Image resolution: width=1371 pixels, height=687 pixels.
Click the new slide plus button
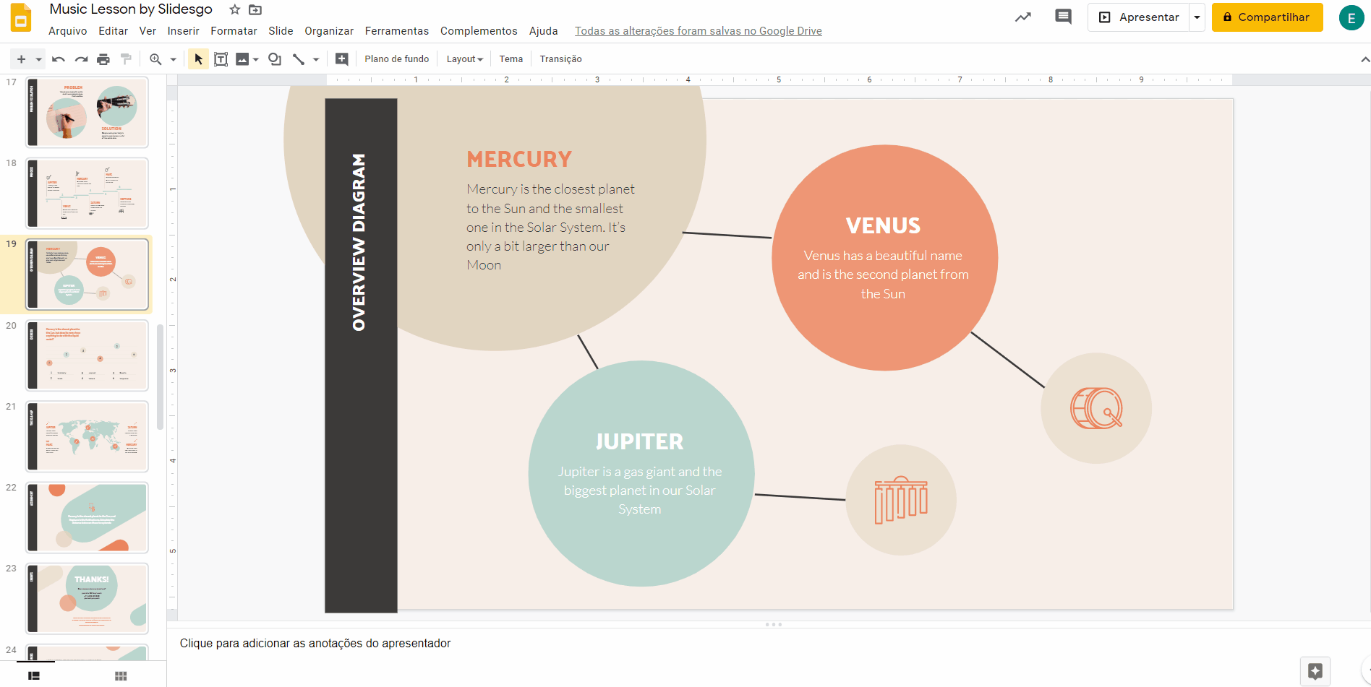pyautogui.click(x=21, y=59)
